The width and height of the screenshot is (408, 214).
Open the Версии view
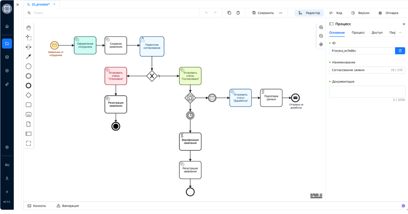point(360,13)
